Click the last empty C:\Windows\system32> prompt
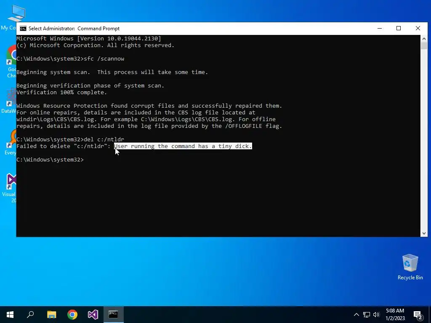This screenshot has width=431, height=323. [50, 159]
